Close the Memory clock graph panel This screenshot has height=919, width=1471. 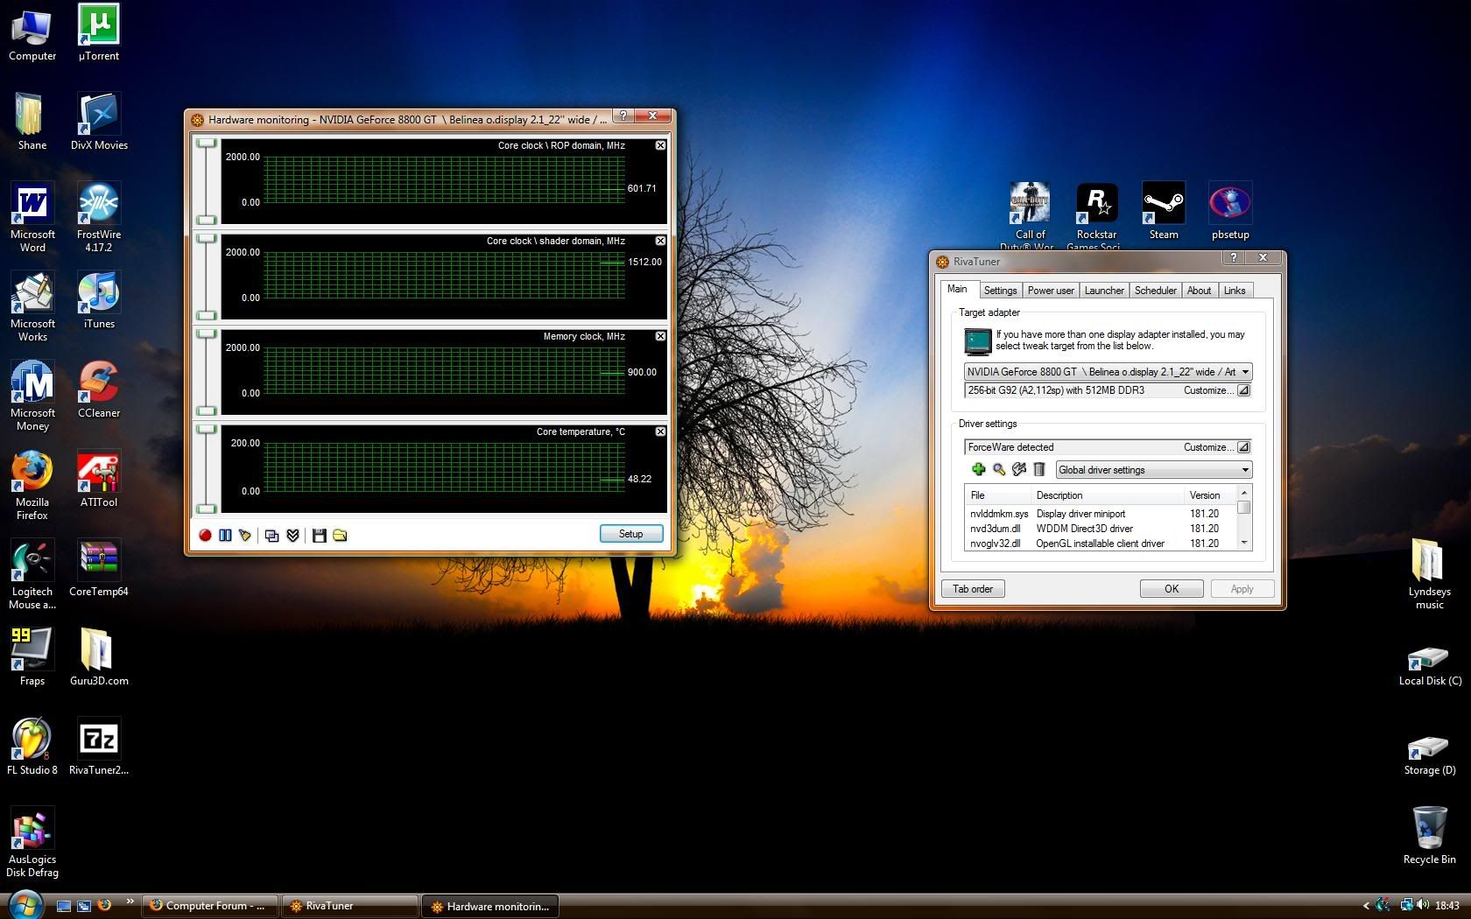pyautogui.click(x=660, y=336)
